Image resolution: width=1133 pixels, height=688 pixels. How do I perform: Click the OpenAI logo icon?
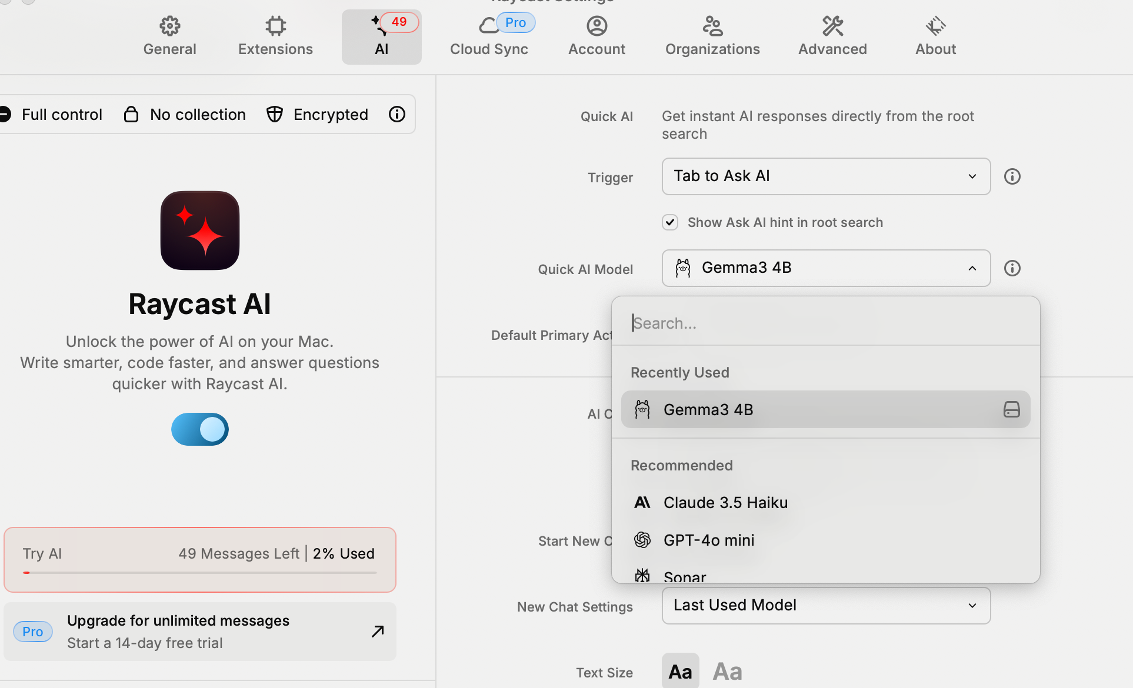[642, 540]
